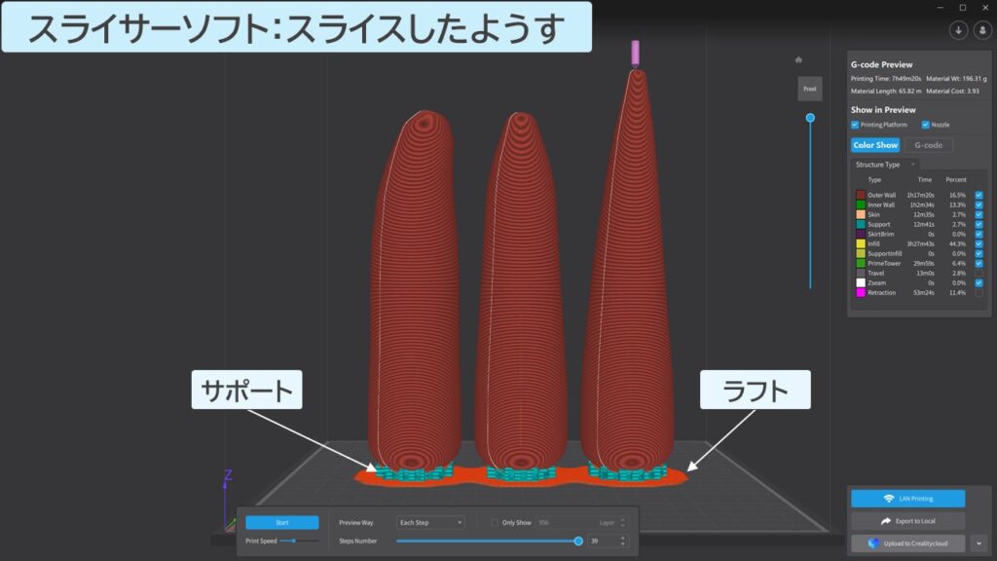Switch to the G-code view tab
The image size is (997, 561).
click(931, 145)
